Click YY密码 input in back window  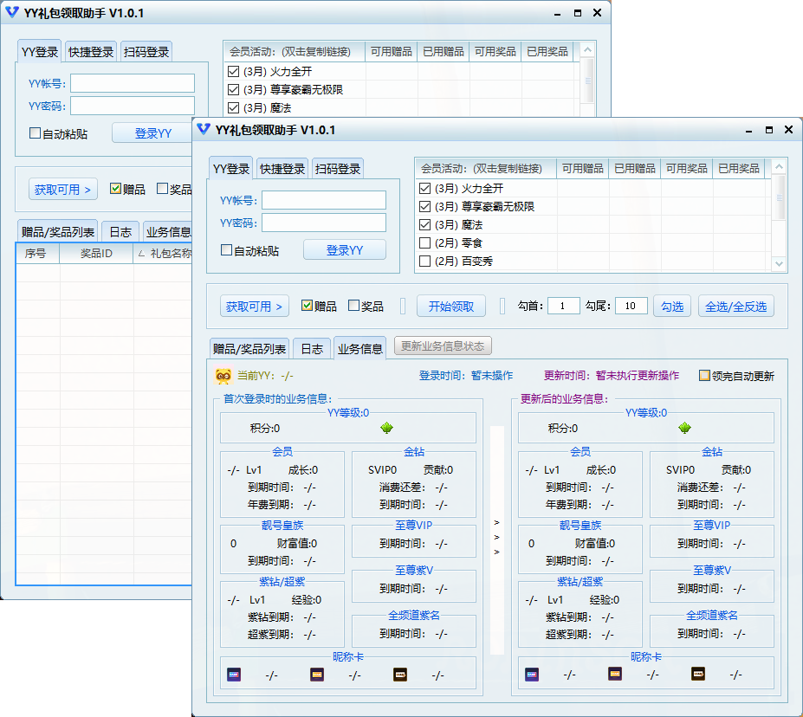click(x=133, y=106)
